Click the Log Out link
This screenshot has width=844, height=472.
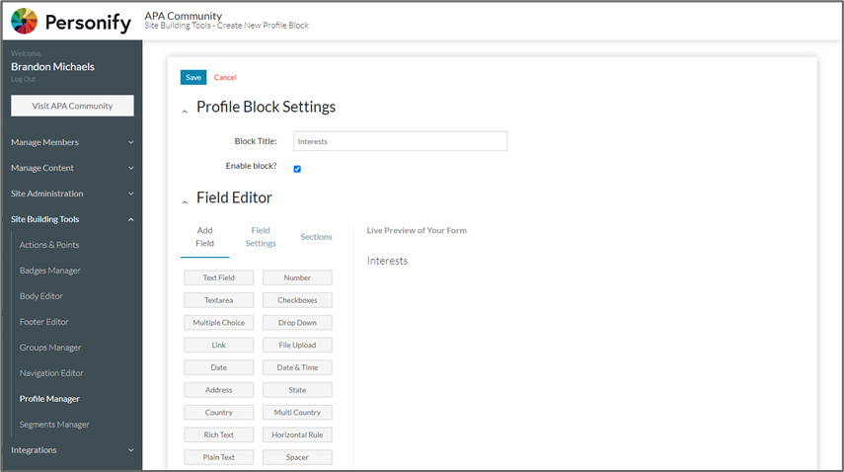(23, 79)
